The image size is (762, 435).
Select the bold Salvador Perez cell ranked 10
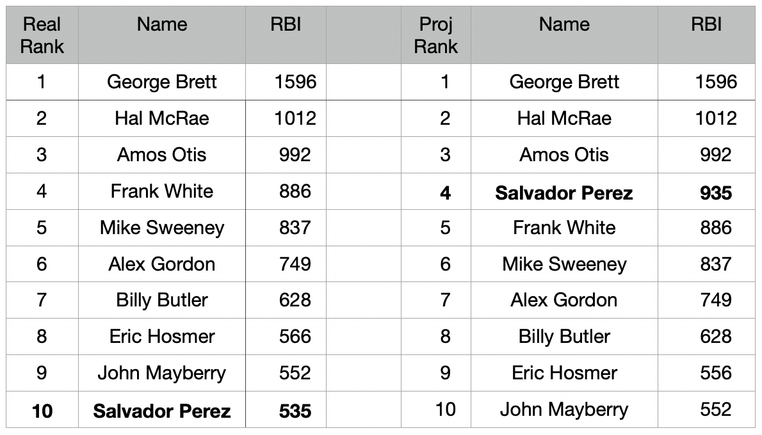pyautogui.click(x=162, y=410)
